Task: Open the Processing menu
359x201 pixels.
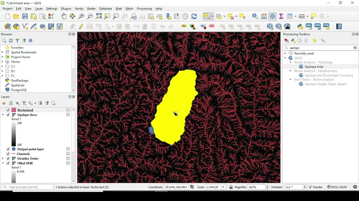Action: click(144, 9)
